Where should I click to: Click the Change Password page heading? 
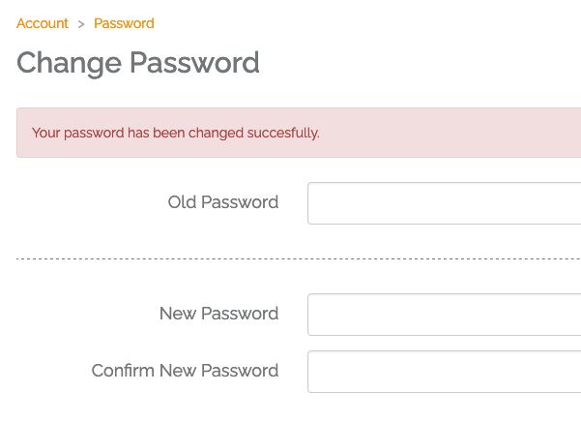[x=138, y=63]
